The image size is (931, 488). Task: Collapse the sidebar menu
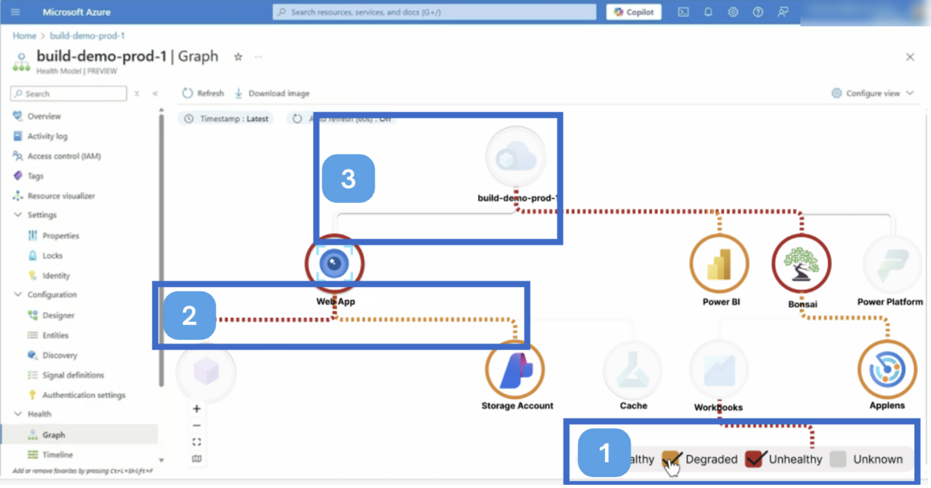pos(155,94)
